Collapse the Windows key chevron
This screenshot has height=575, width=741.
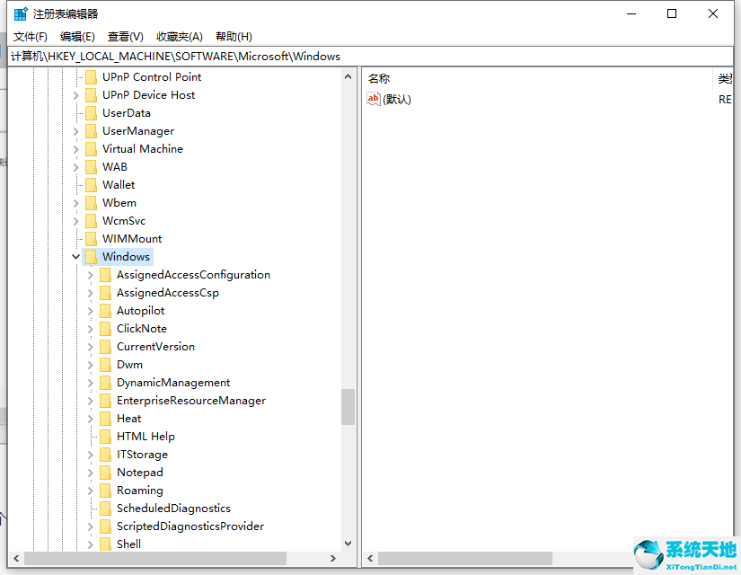click(x=75, y=256)
